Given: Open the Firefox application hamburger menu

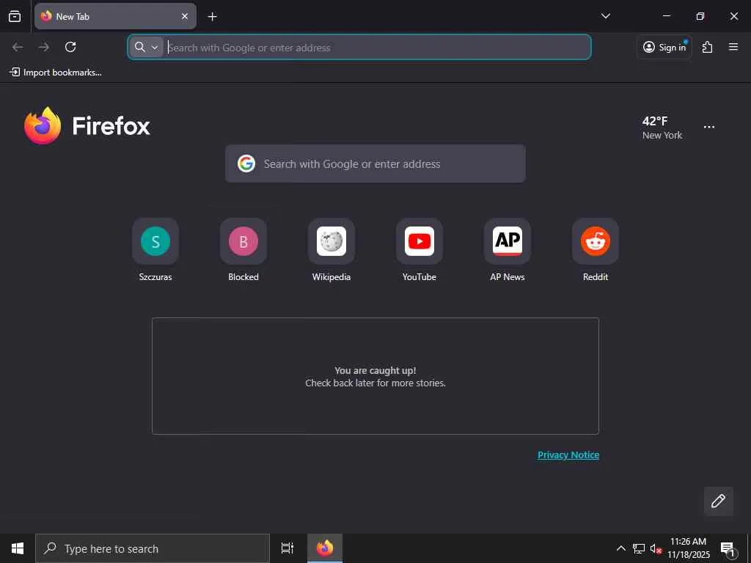Looking at the screenshot, I should coord(733,47).
